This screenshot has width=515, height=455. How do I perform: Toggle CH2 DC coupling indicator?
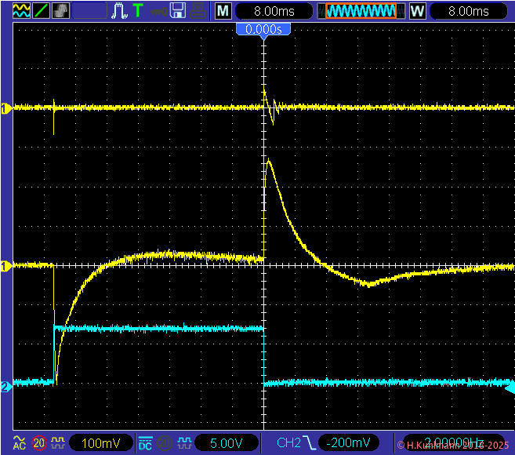point(145,443)
